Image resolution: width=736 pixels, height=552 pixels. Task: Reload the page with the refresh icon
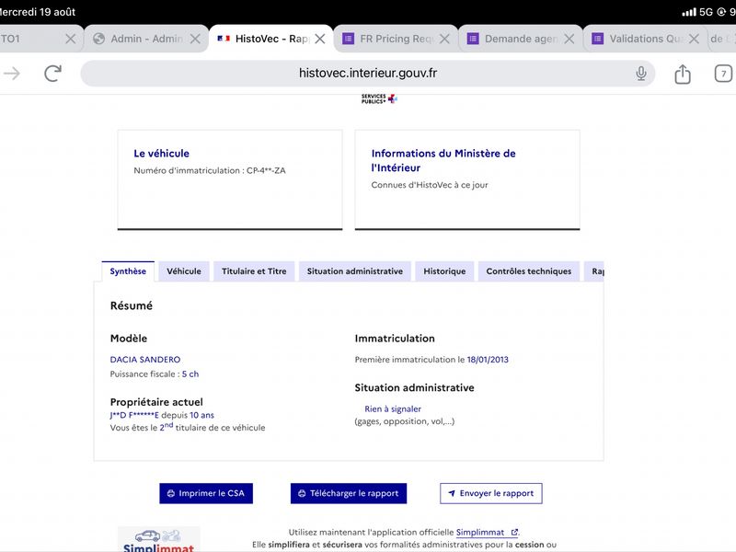53,74
